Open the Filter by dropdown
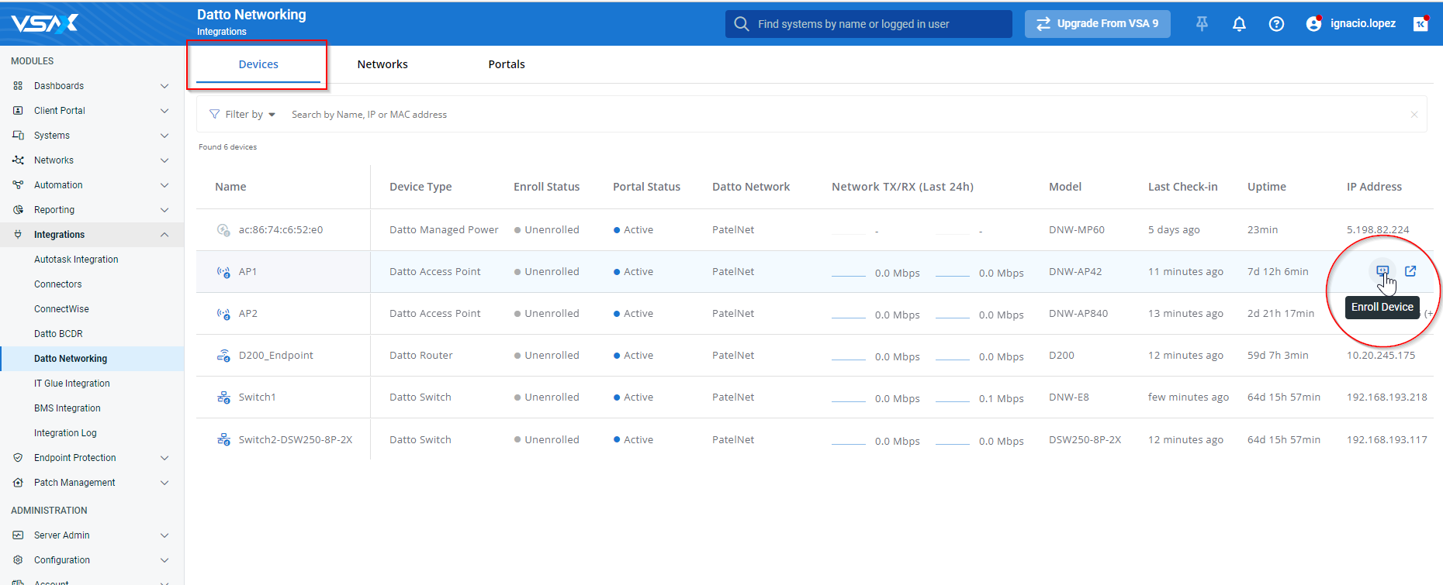This screenshot has width=1443, height=585. (x=243, y=115)
